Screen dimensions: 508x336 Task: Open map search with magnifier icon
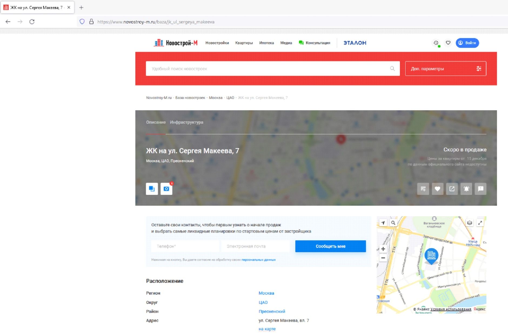click(x=394, y=222)
